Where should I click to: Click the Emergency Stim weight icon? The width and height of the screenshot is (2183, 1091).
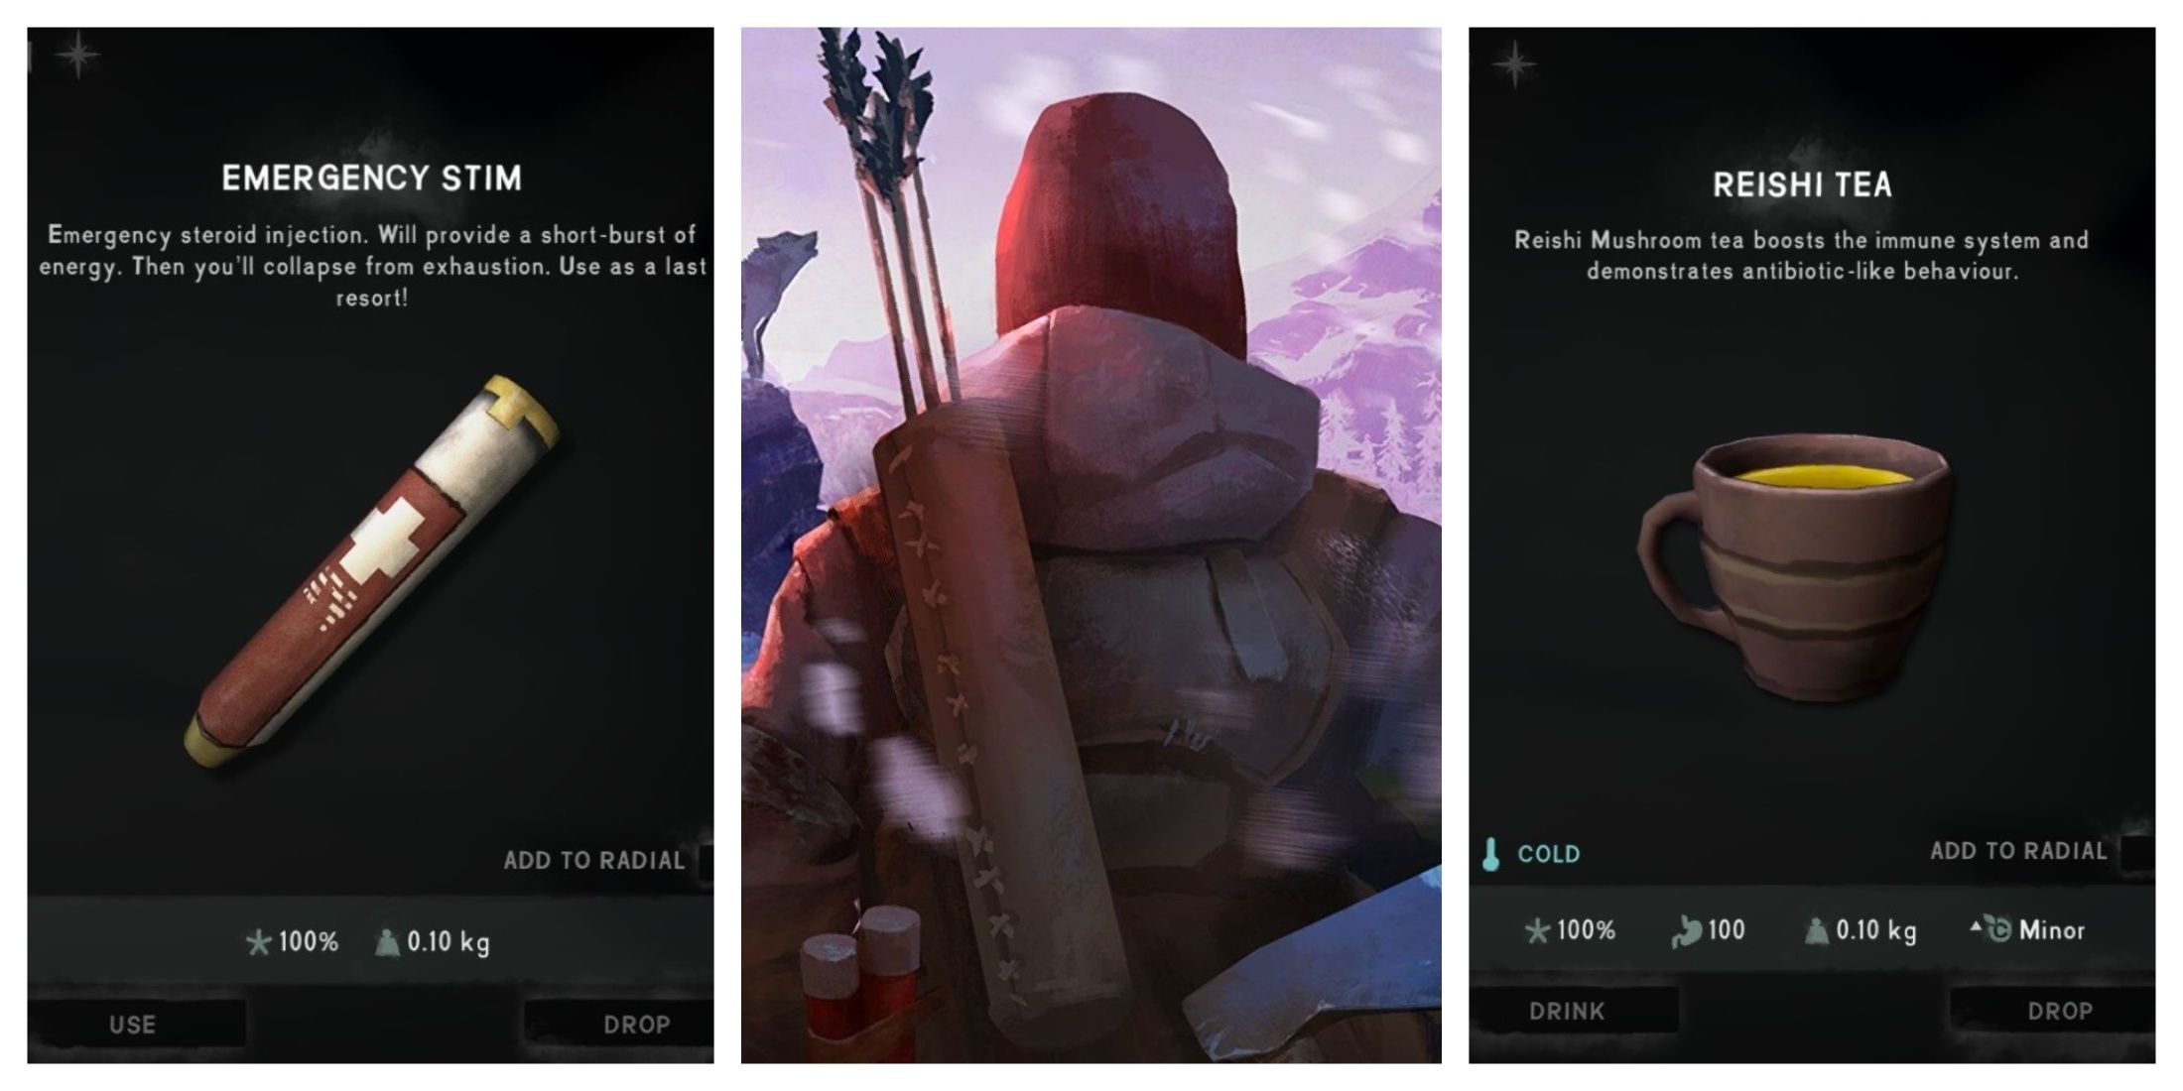tap(386, 941)
